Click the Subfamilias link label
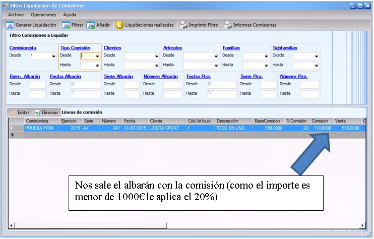 click(285, 48)
